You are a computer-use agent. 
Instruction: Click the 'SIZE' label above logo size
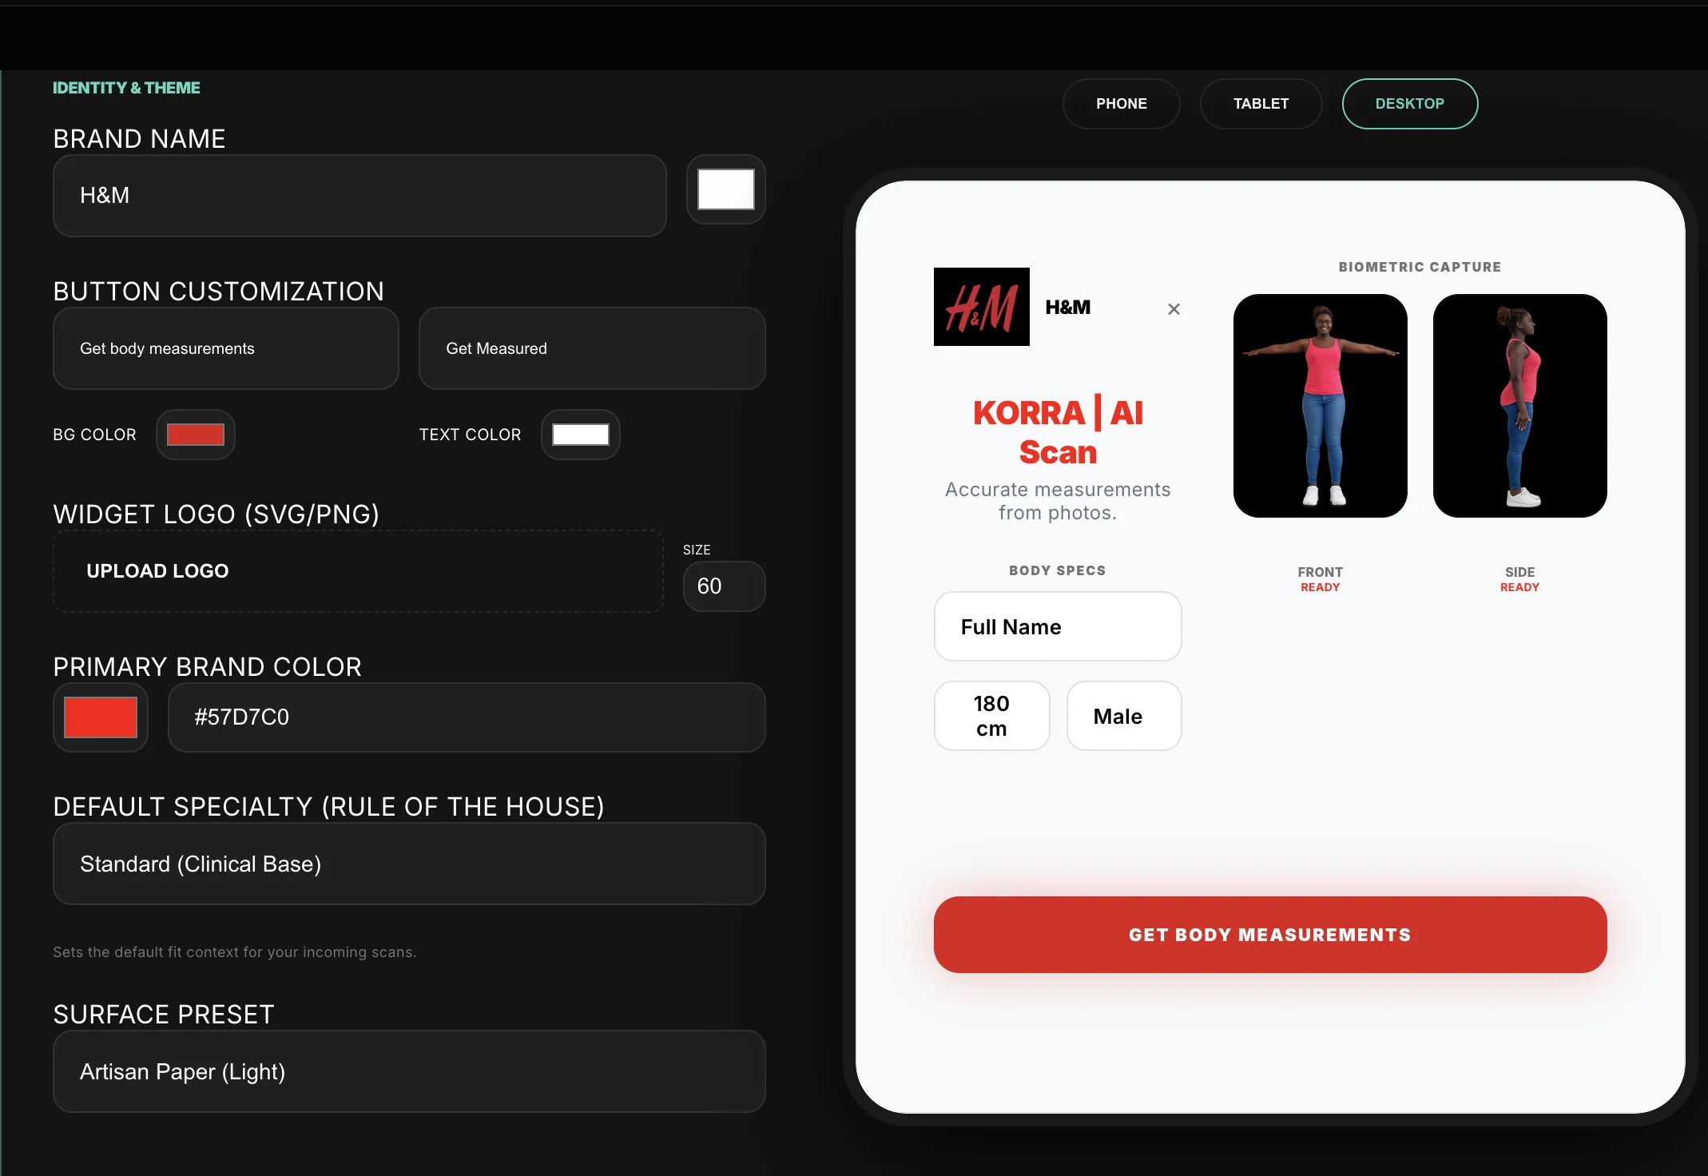coord(697,550)
